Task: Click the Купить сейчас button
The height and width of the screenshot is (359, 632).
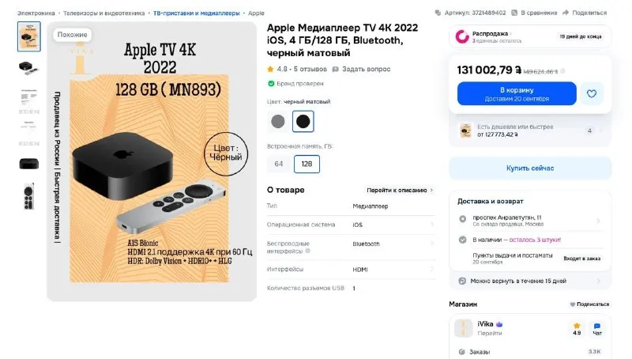Action: (x=530, y=168)
